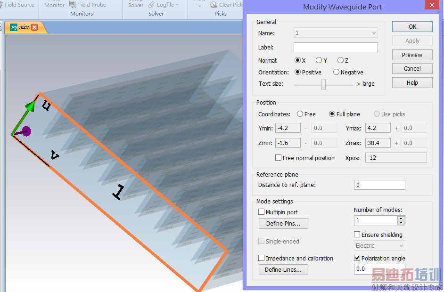The width and height of the screenshot is (444, 292).
Task: Click the Xpos value field
Action: 396,158
